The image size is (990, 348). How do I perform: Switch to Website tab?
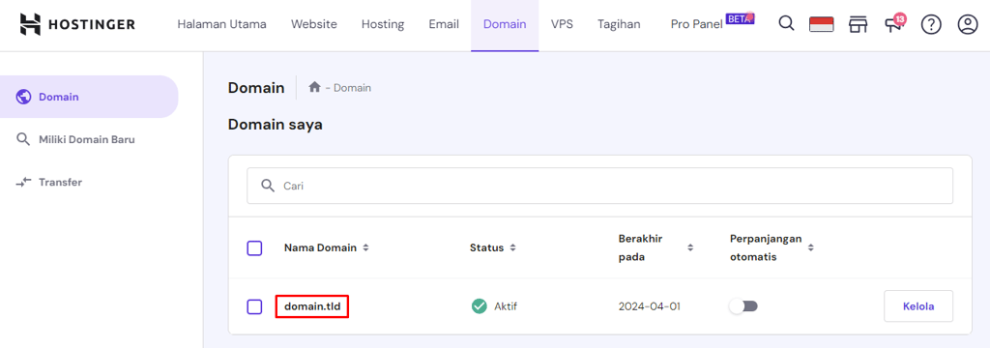pos(314,24)
